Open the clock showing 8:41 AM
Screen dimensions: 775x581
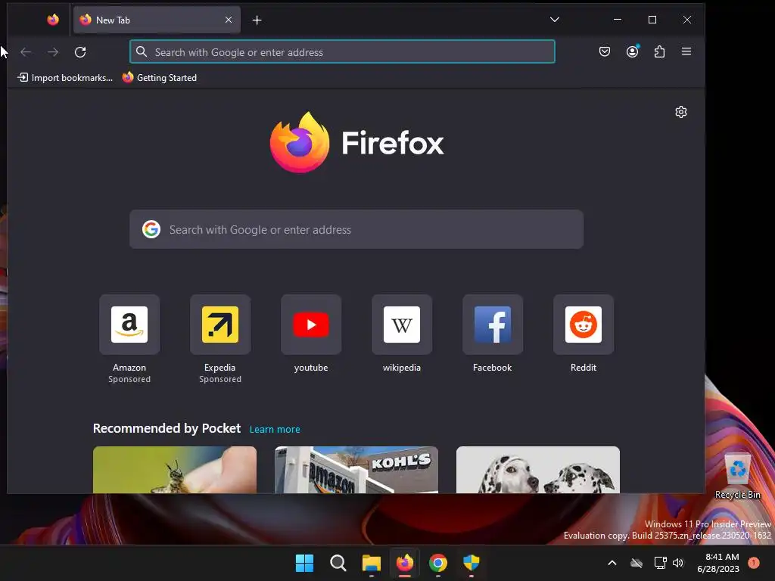[718, 563]
